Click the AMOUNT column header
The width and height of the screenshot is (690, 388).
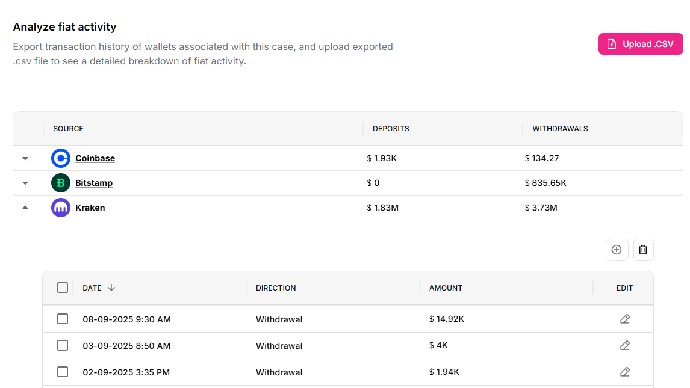pos(446,288)
